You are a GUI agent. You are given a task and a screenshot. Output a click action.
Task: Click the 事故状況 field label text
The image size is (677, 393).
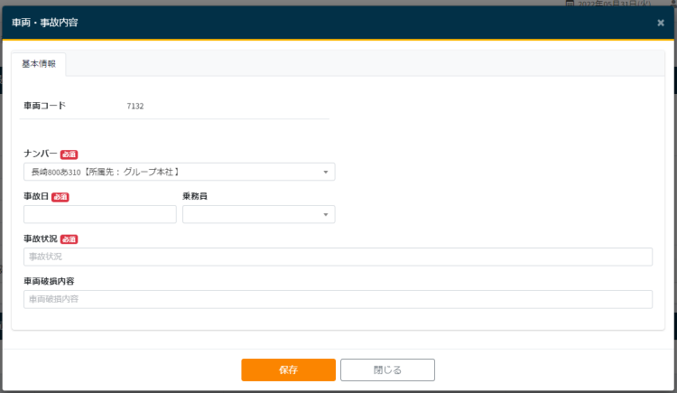pyautogui.click(x=41, y=239)
